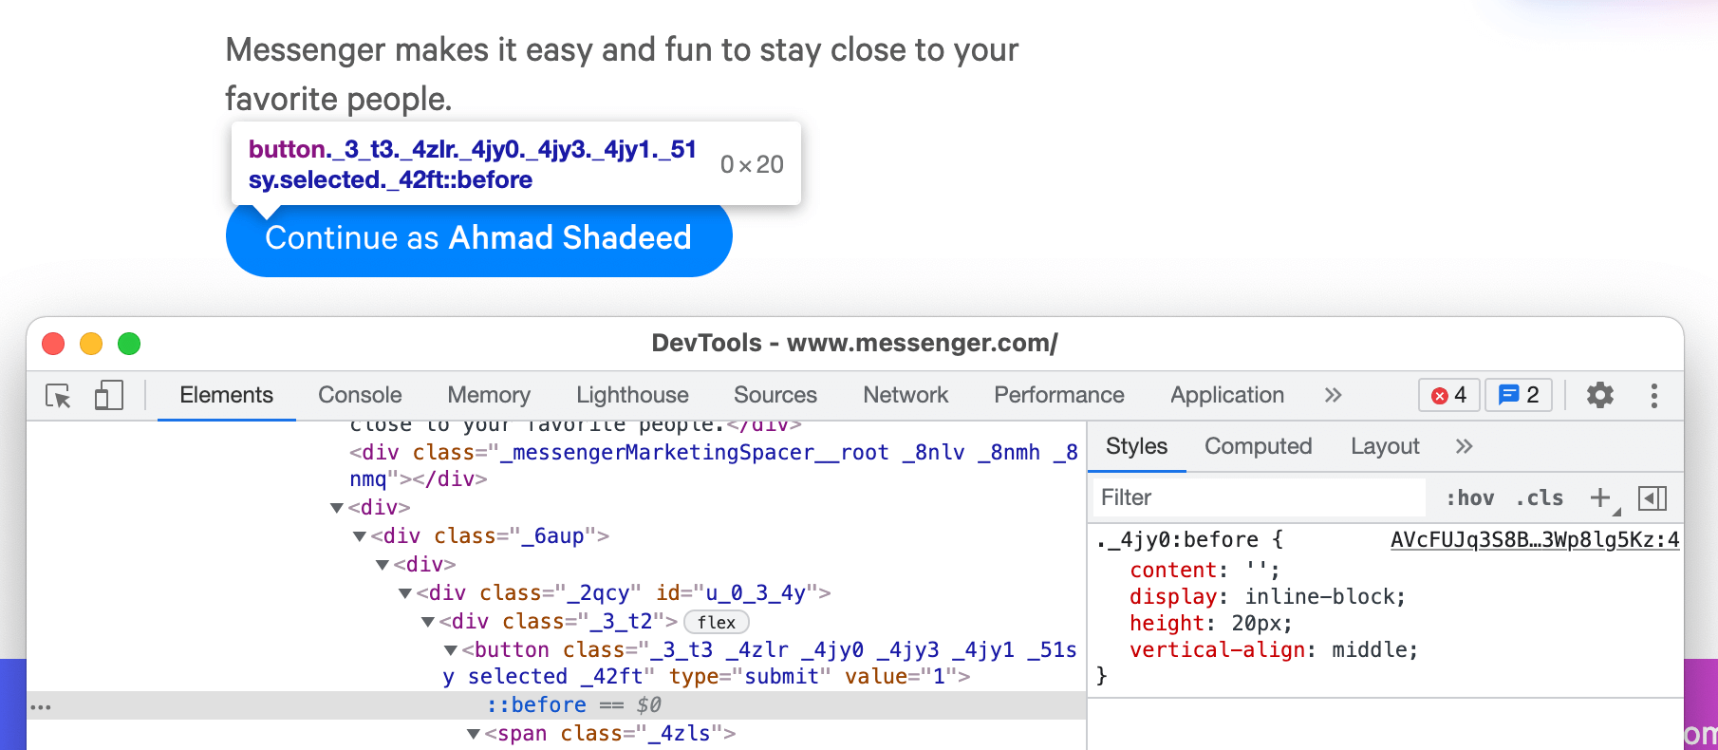Viewport: 1718px width, 750px height.
Task: Show more DevTools panels chevron
Action: (1333, 395)
